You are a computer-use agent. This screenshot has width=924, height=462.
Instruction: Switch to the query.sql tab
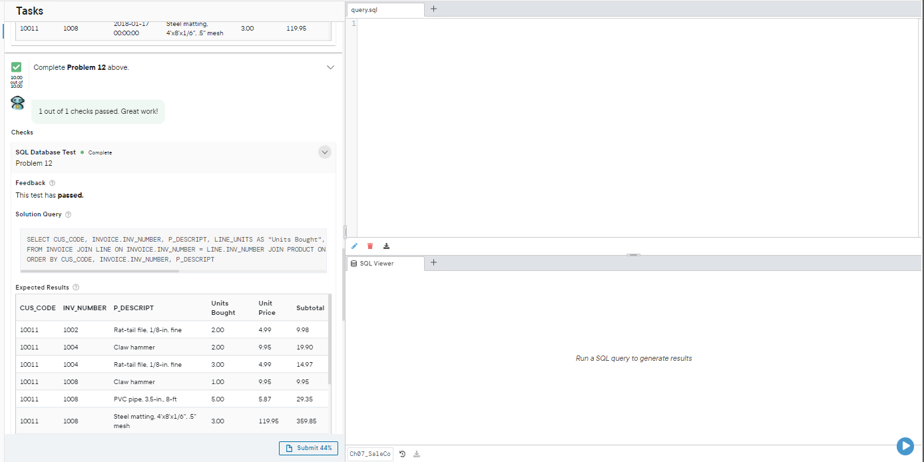(386, 10)
